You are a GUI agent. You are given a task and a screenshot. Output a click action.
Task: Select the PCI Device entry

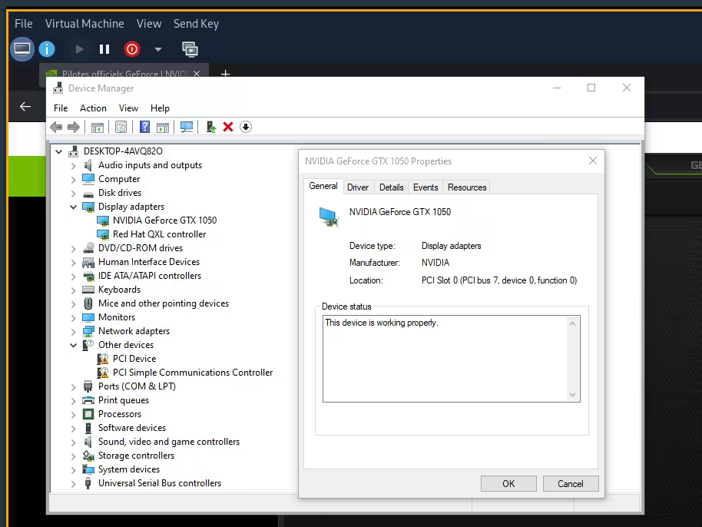tap(134, 359)
